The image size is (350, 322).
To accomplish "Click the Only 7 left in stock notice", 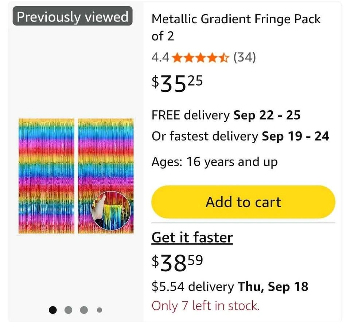I will pos(205,305).
